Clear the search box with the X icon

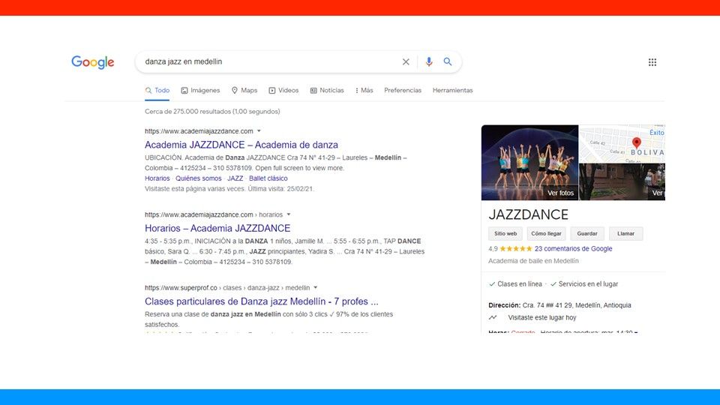pos(406,62)
